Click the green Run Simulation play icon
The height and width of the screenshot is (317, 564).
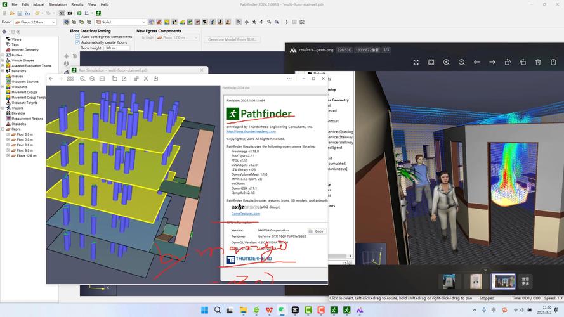click(79, 13)
